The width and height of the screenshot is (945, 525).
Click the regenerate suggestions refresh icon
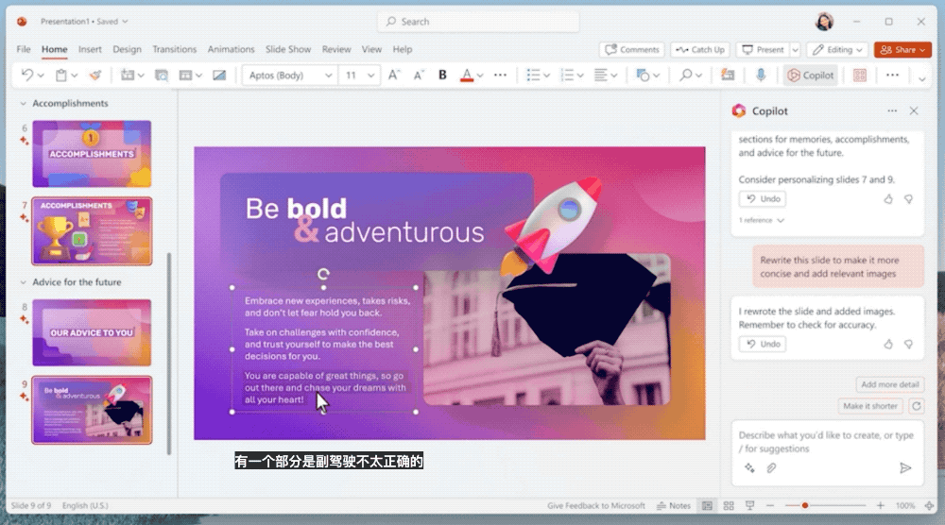[x=916, y=406]
